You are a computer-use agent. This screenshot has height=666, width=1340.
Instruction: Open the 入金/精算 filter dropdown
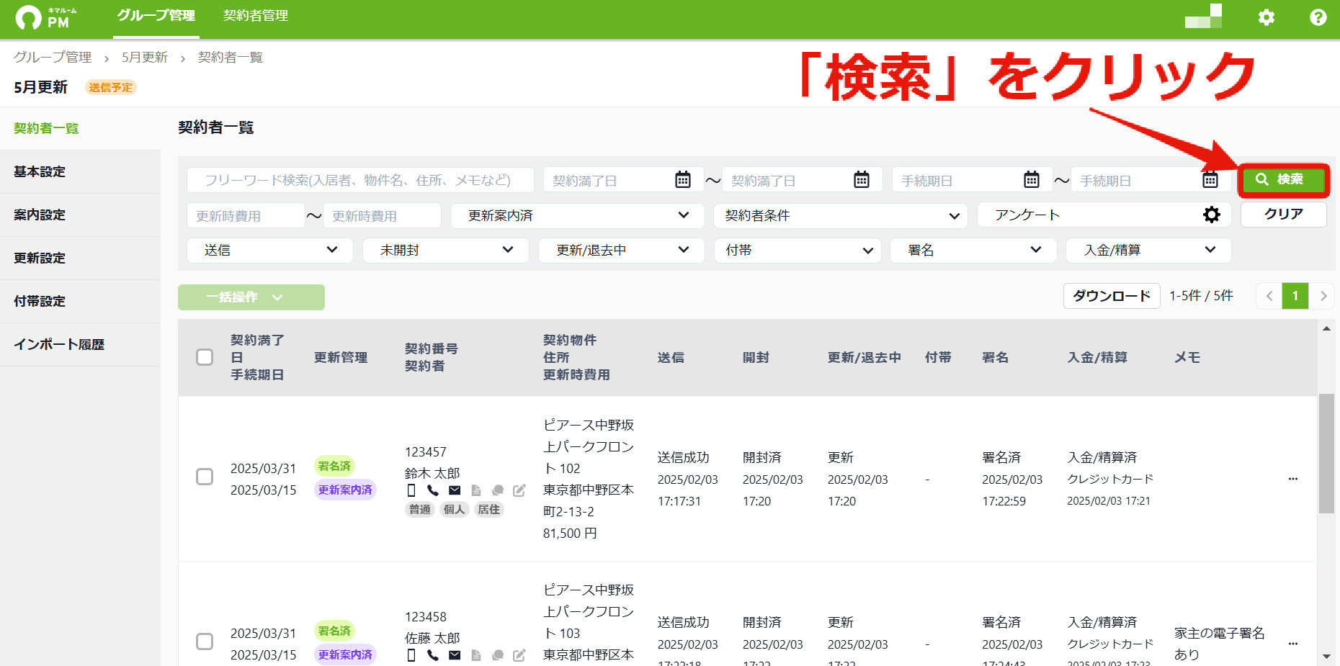[x=1148, y=250]
